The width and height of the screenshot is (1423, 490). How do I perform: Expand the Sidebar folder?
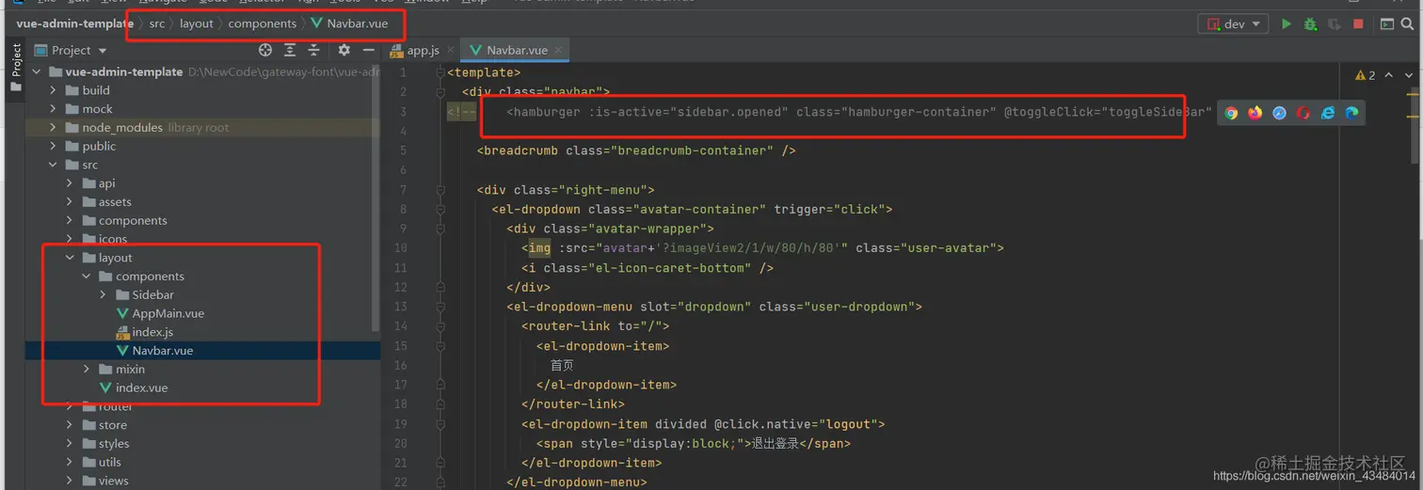pyautogui.click(x=103, y=294)
